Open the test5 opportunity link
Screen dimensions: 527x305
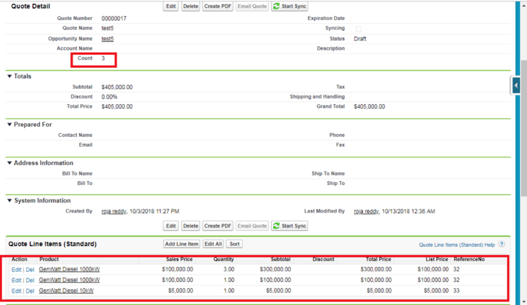click(x=108, y=39)
